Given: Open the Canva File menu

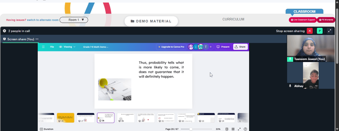Looking at the screenshot, I should (52, 47).
